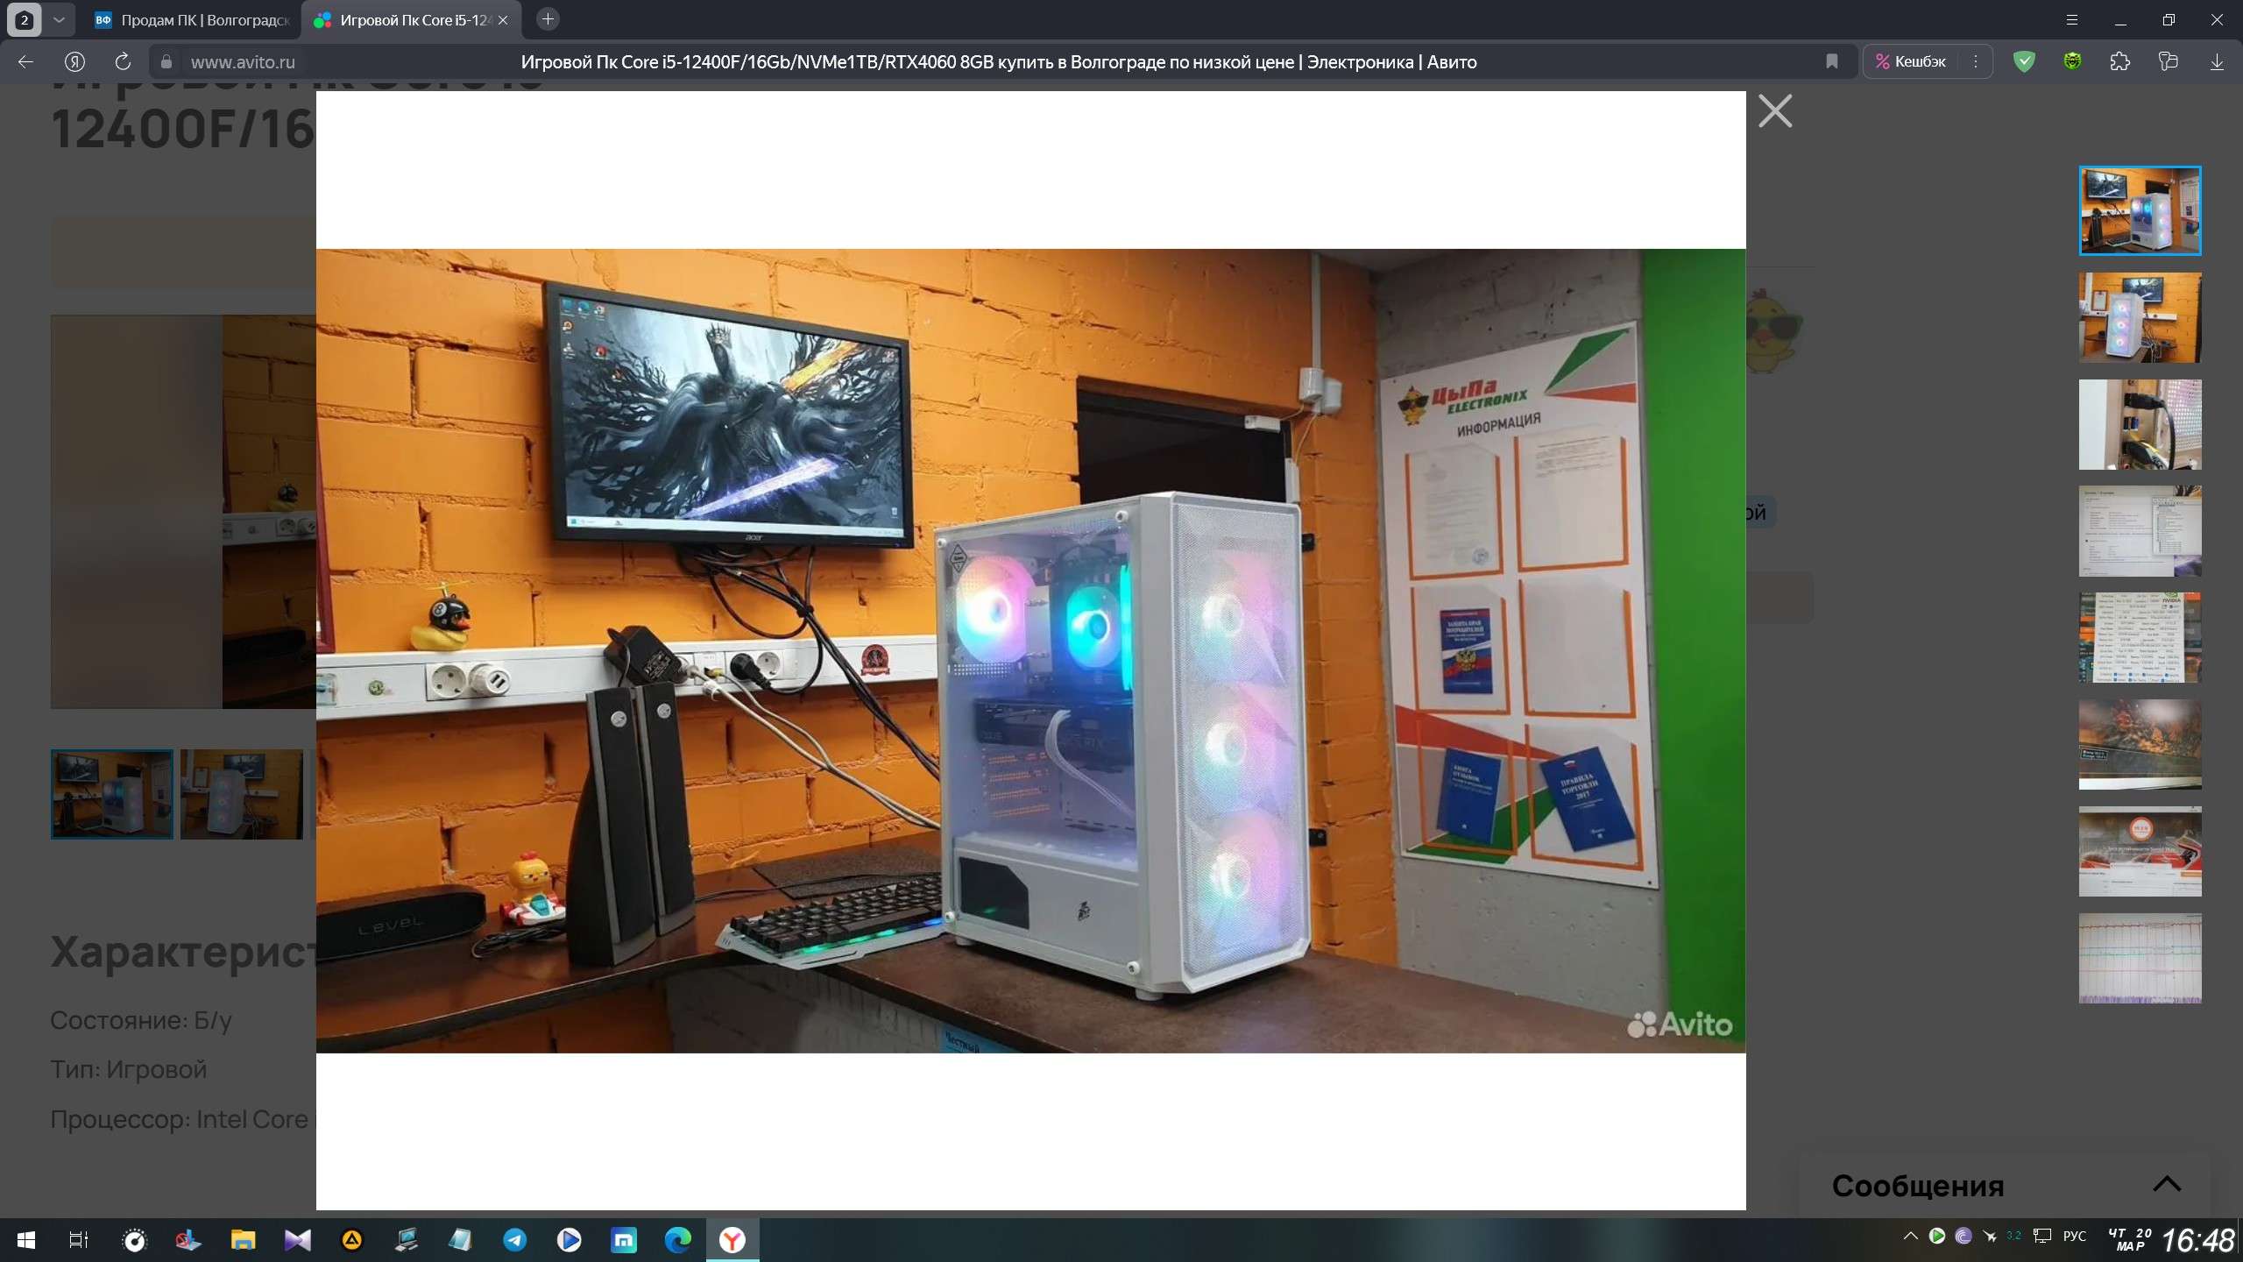Image resolution: width=2243 pixels, height=1262 pixels.
Task: Click the www.avito.ru address field
Action: tap(243, 62)
